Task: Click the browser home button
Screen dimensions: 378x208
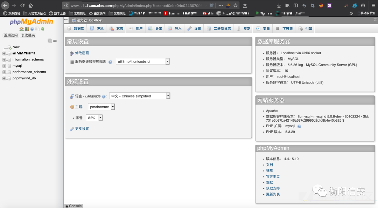Action: [x=30, y=5]
